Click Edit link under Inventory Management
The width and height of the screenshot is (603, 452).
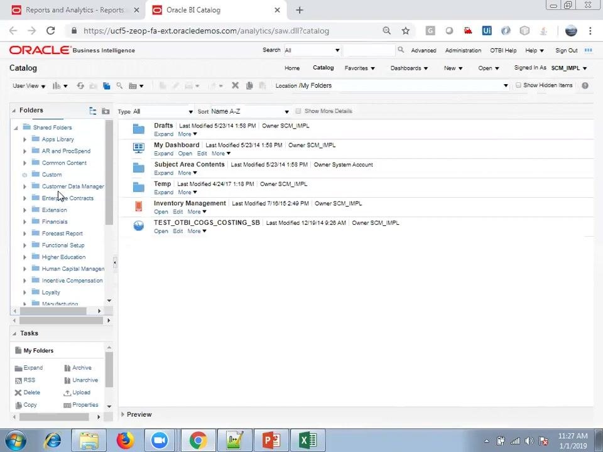(x=178, y=212)
